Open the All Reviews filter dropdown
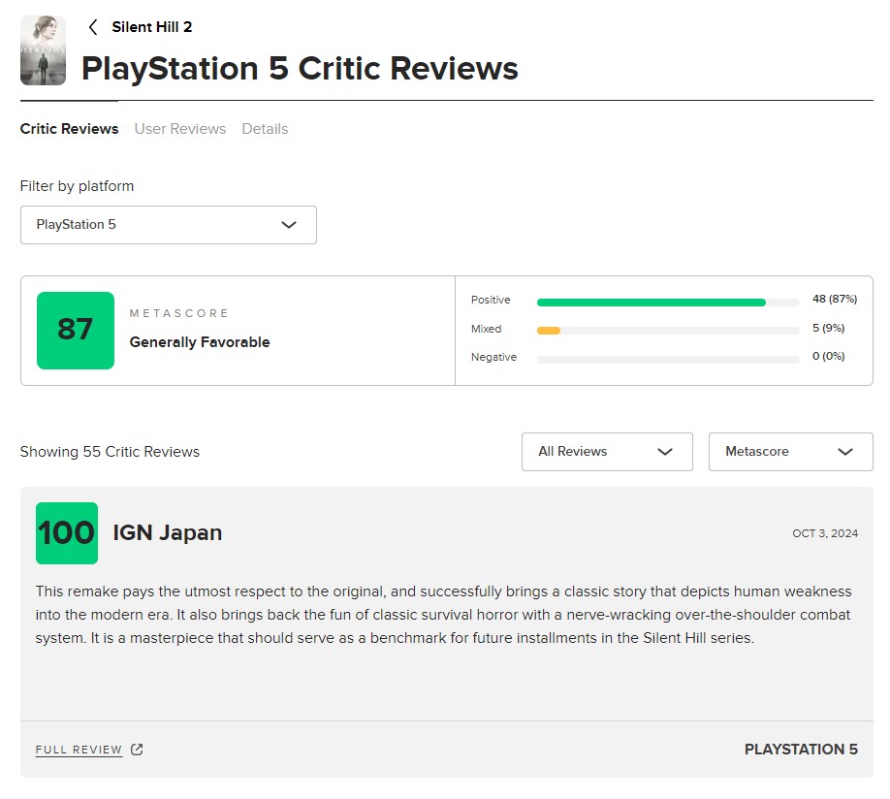Screen dimensions: 890x799 tap(607, 452)
